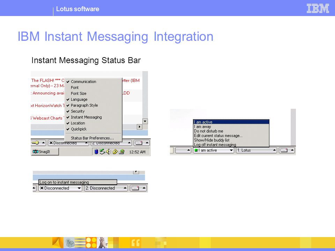The width and height of the screenshot is (335, 251).
Task: Click the 12:52 AM system clock
Action: (x=137, y=152)
